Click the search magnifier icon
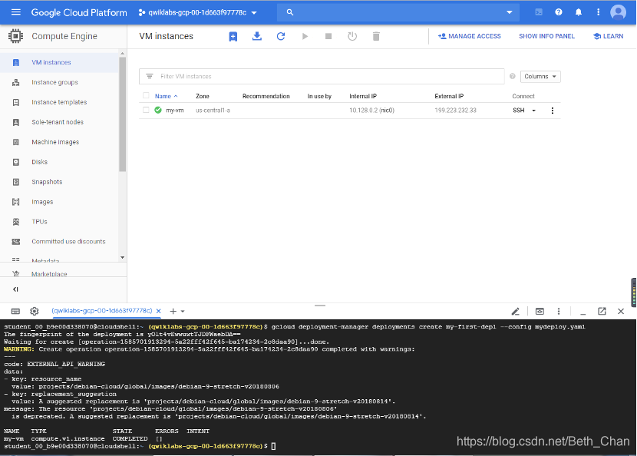 pyautogui.click(x=289, y=12)
